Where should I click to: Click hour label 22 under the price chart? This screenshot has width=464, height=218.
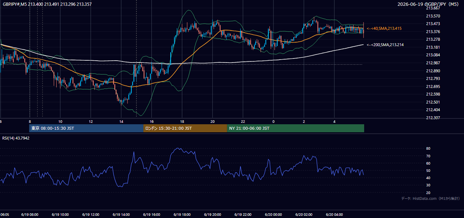[243, 121]
